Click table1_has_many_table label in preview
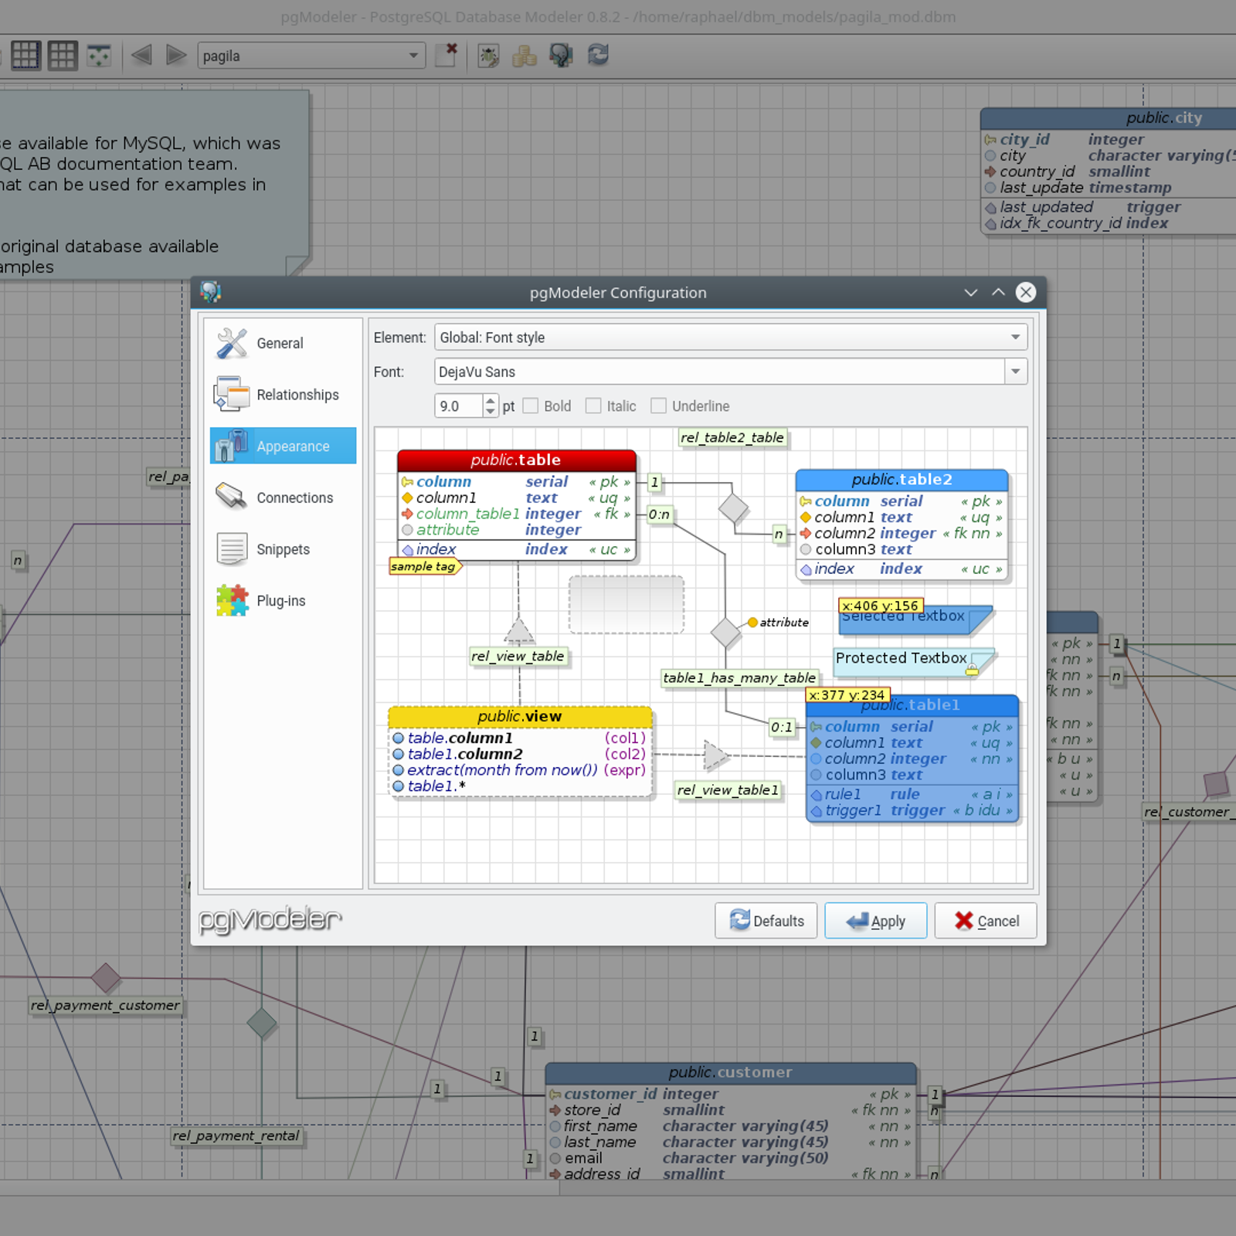 pyautogui.click(x=739, y=678)
